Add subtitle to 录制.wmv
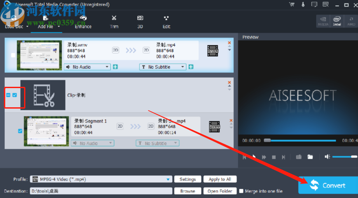This screenshot has width=358, height=198. coord(191,67)
